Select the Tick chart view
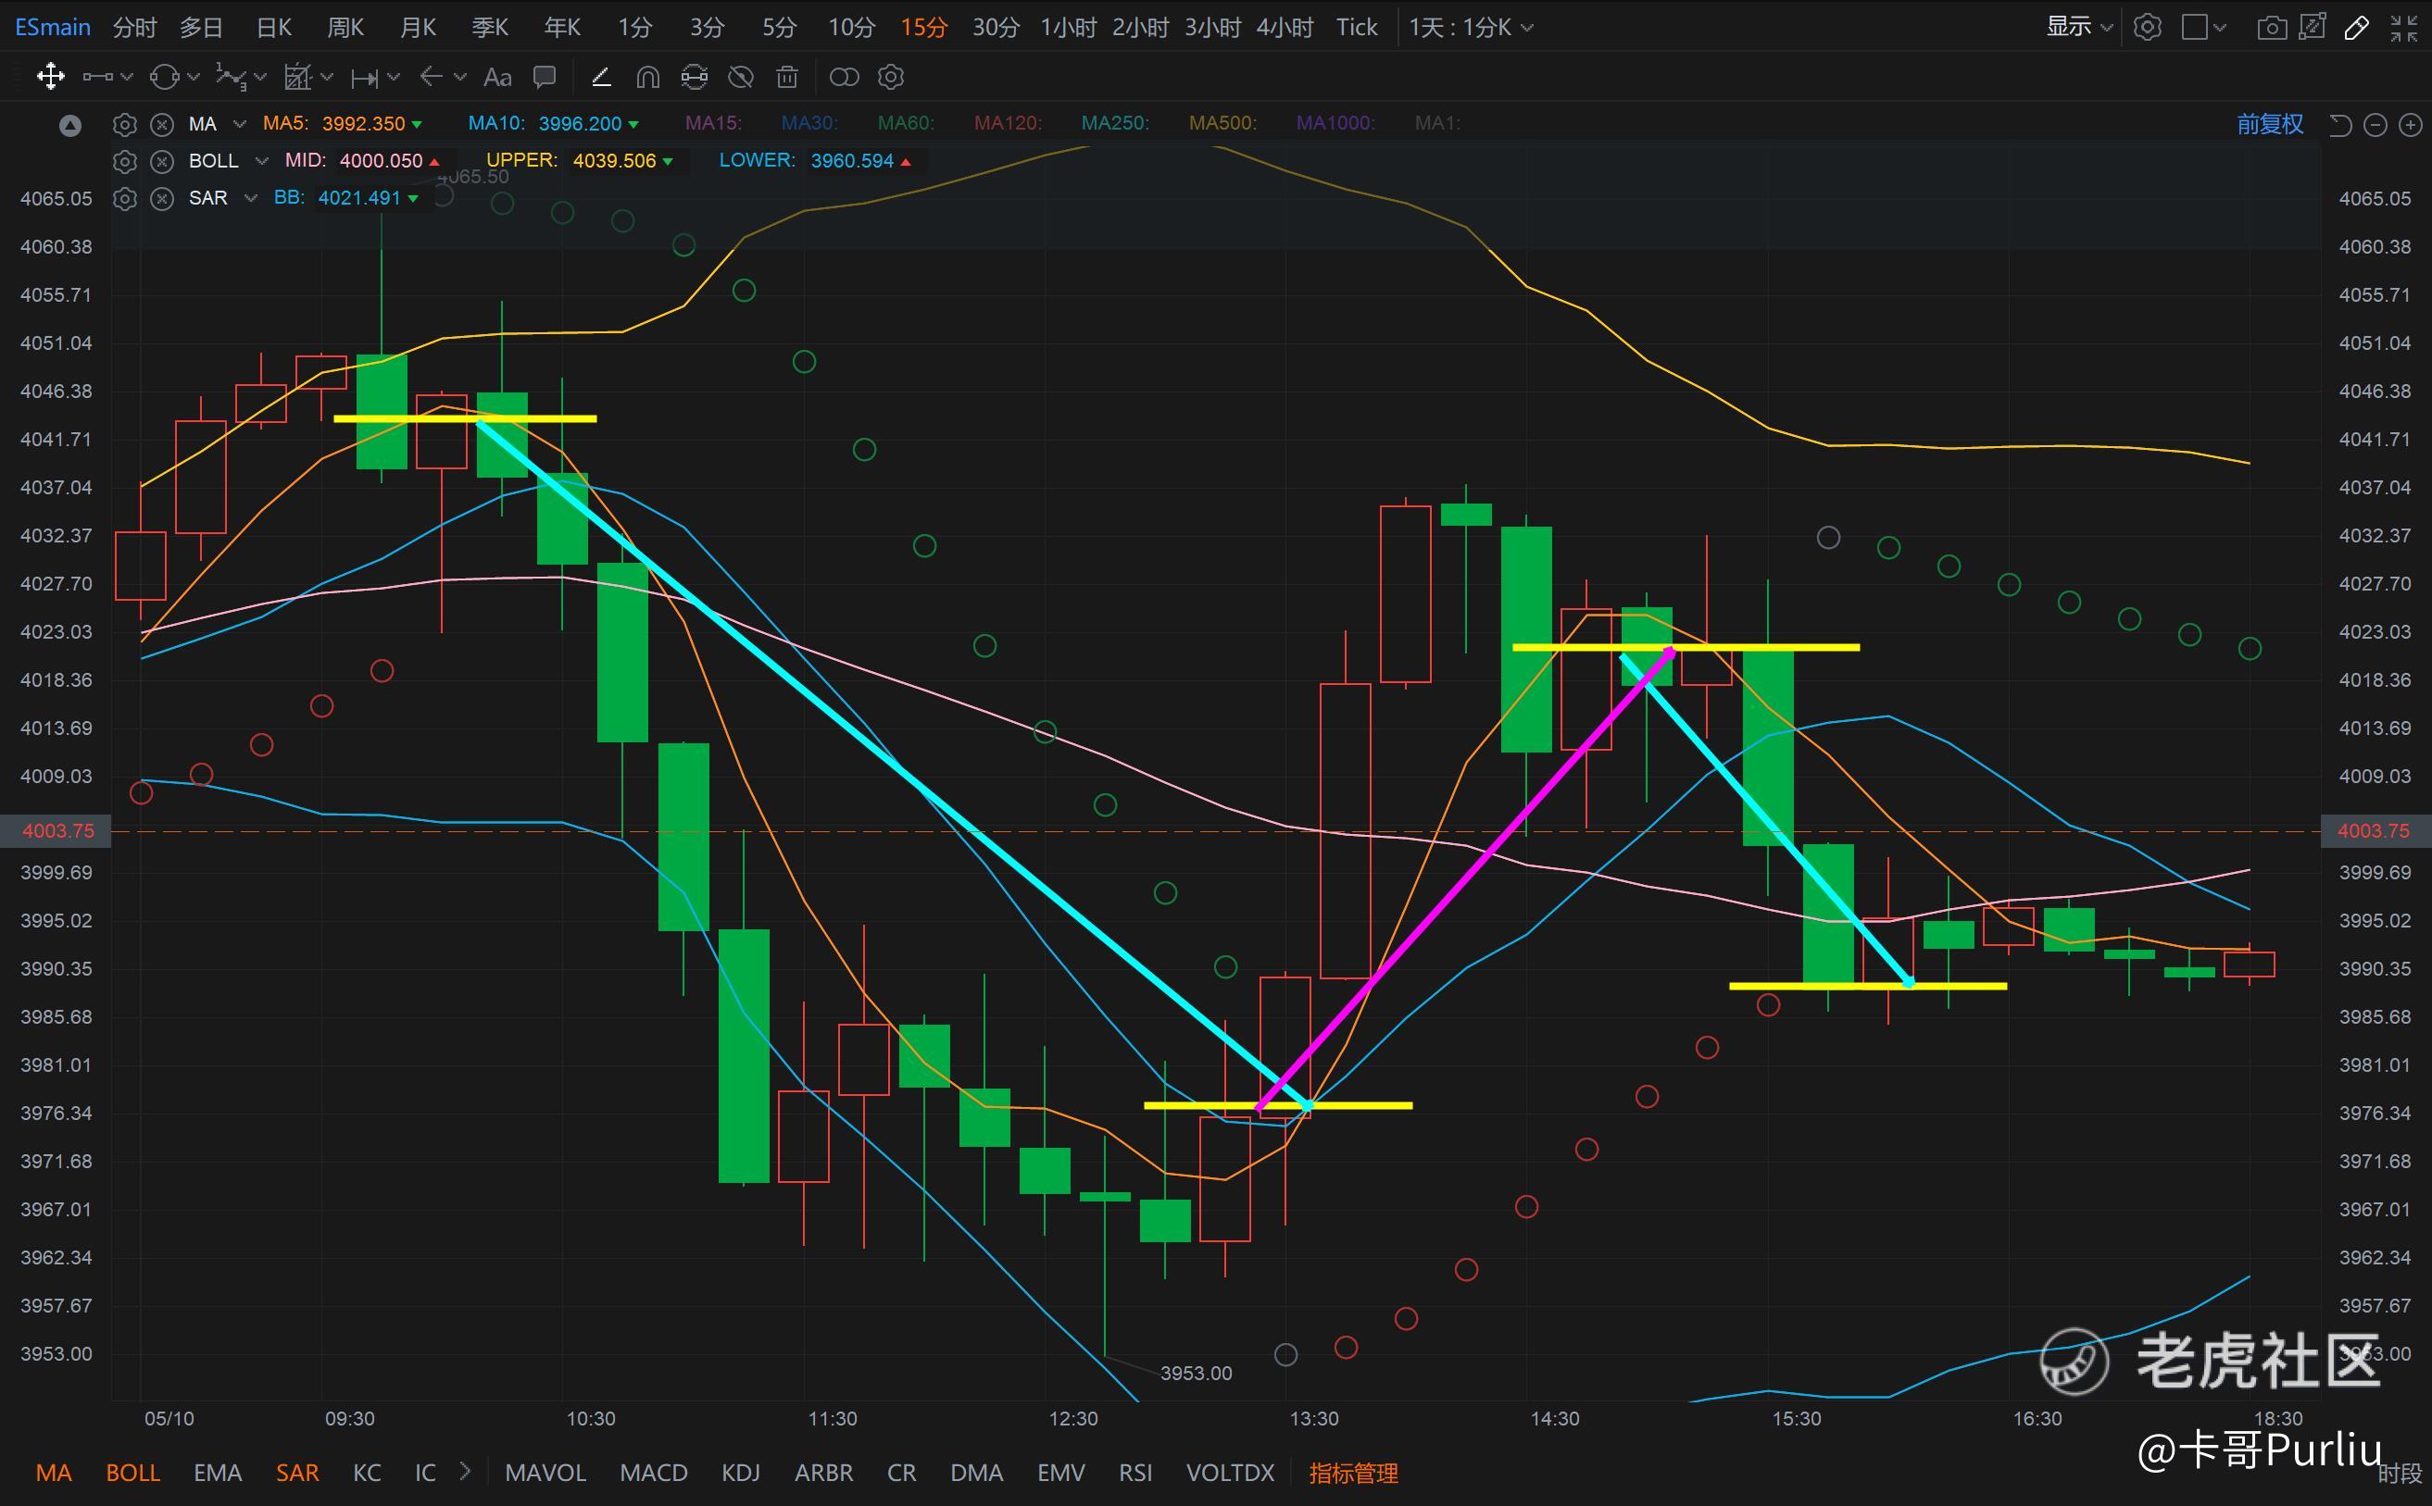This screenshot has width=2432, height=1506. [1356, 27]
